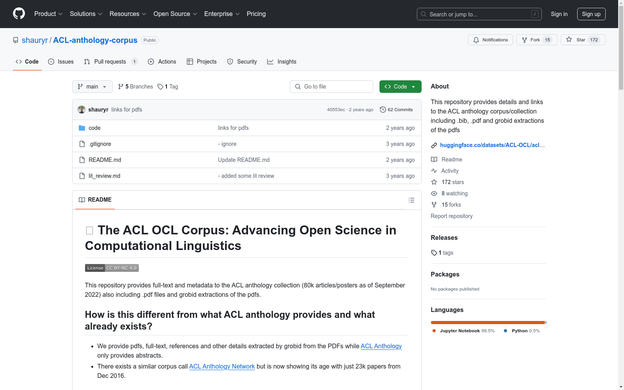
Task: Click the star icon beside 172 stars
Action: 434,182
